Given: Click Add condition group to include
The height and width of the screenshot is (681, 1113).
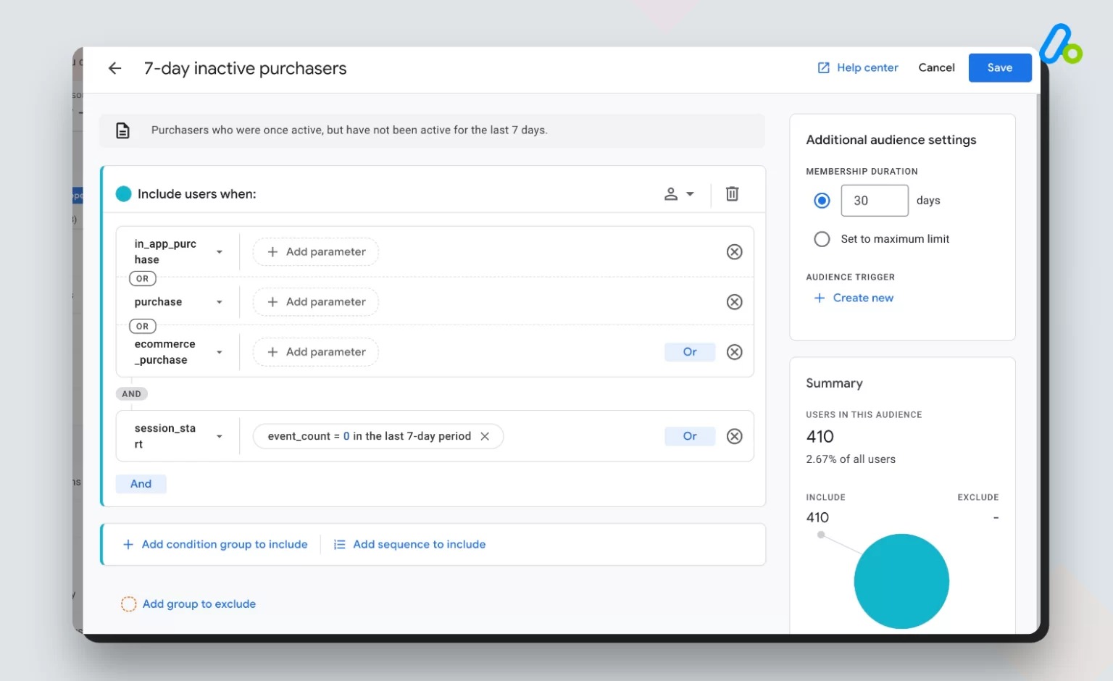Looking at the screenshot, I should (225, 545).
